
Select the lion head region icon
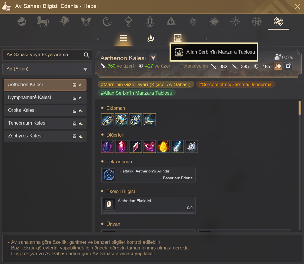coord(65,21)
